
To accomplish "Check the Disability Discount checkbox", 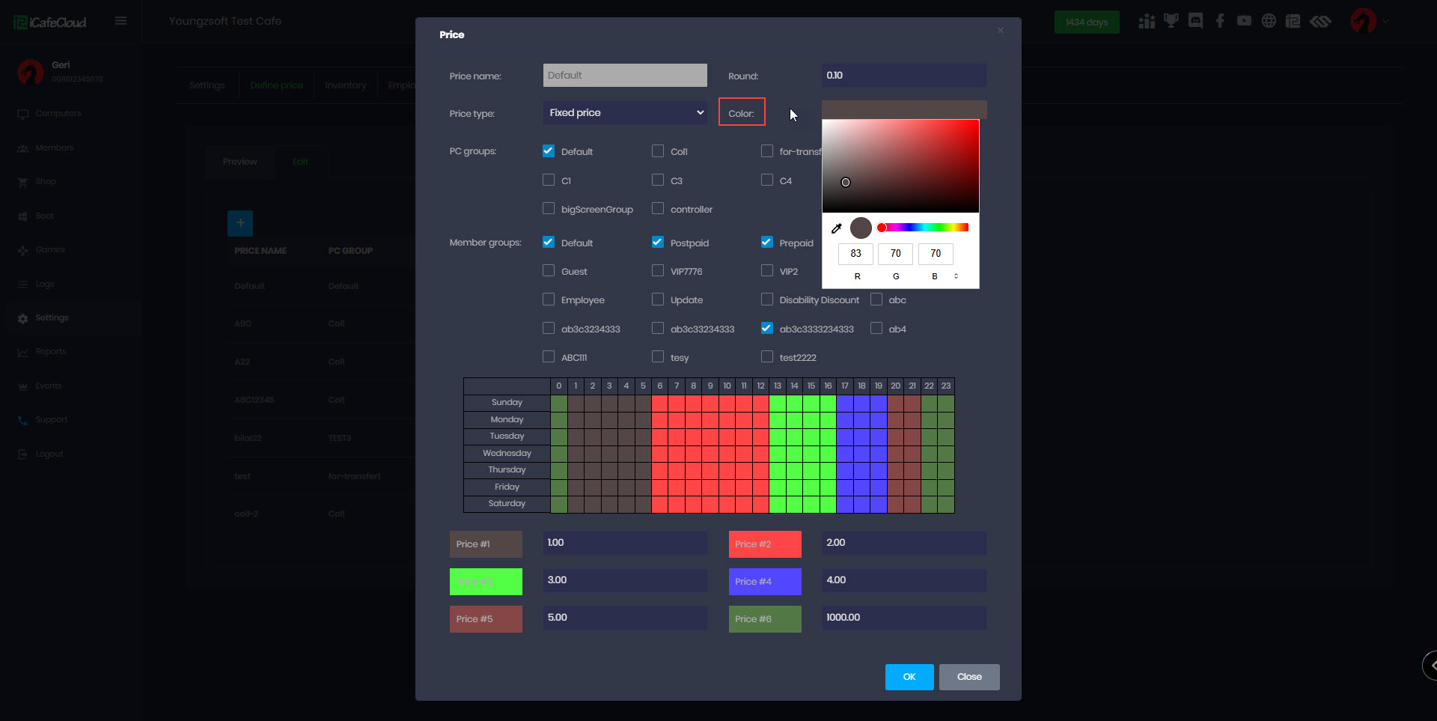I will click(x=767, y=299).
